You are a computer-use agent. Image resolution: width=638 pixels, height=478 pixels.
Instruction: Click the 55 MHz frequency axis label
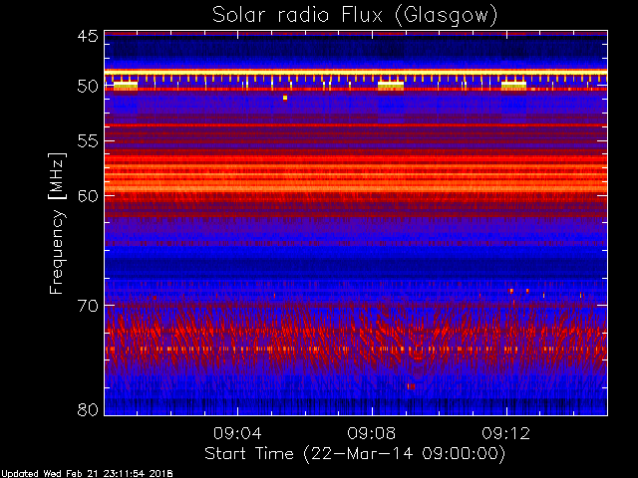tap(88, 141)
